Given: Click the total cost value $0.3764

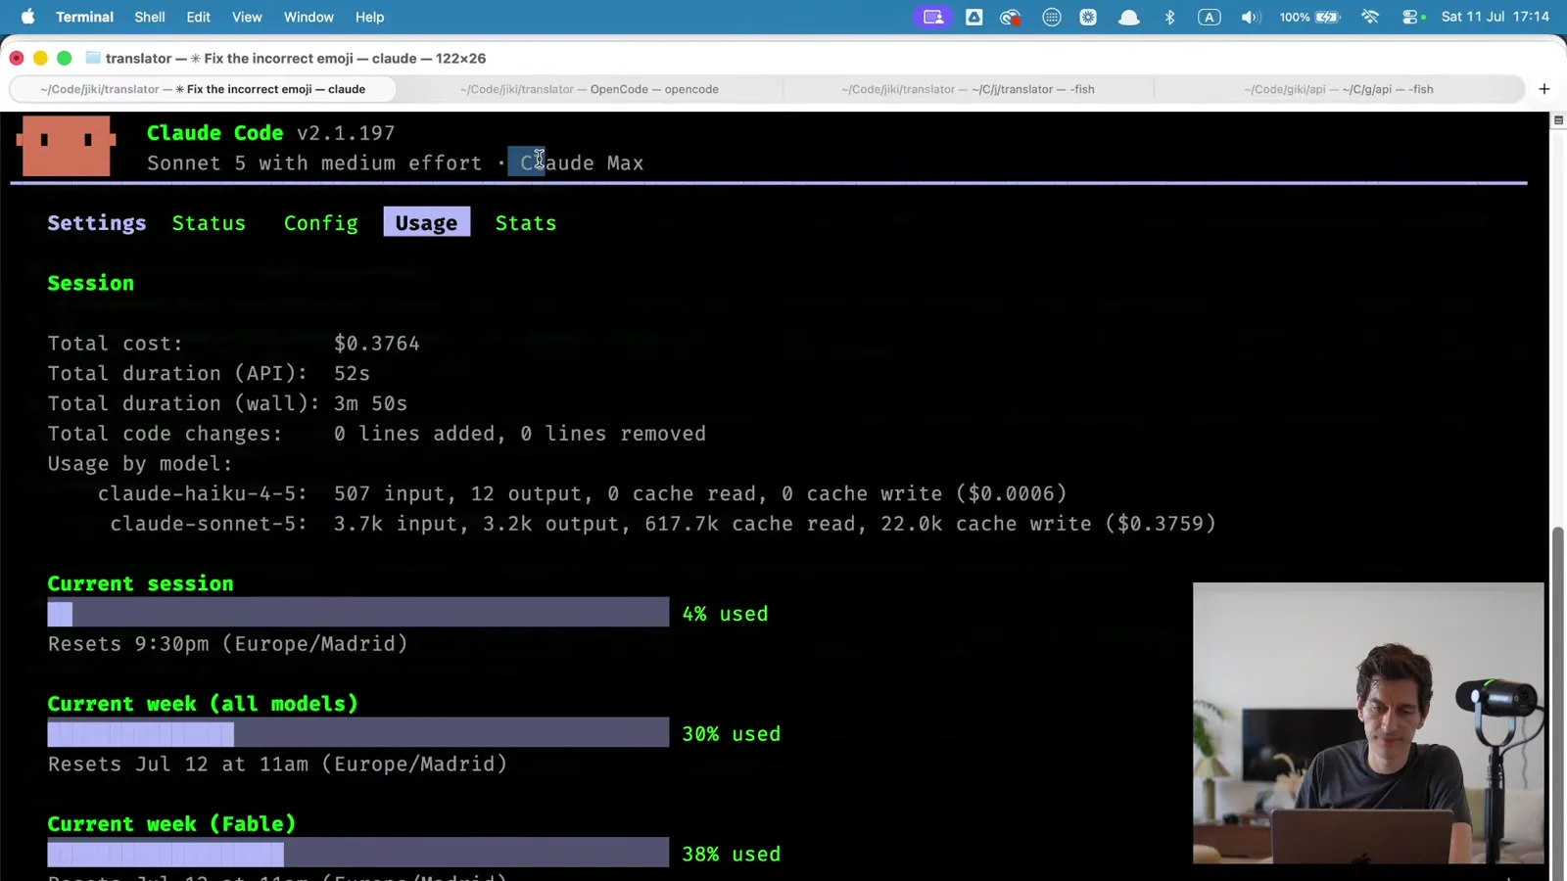Looking at the screenshot, I should [377, 344].
